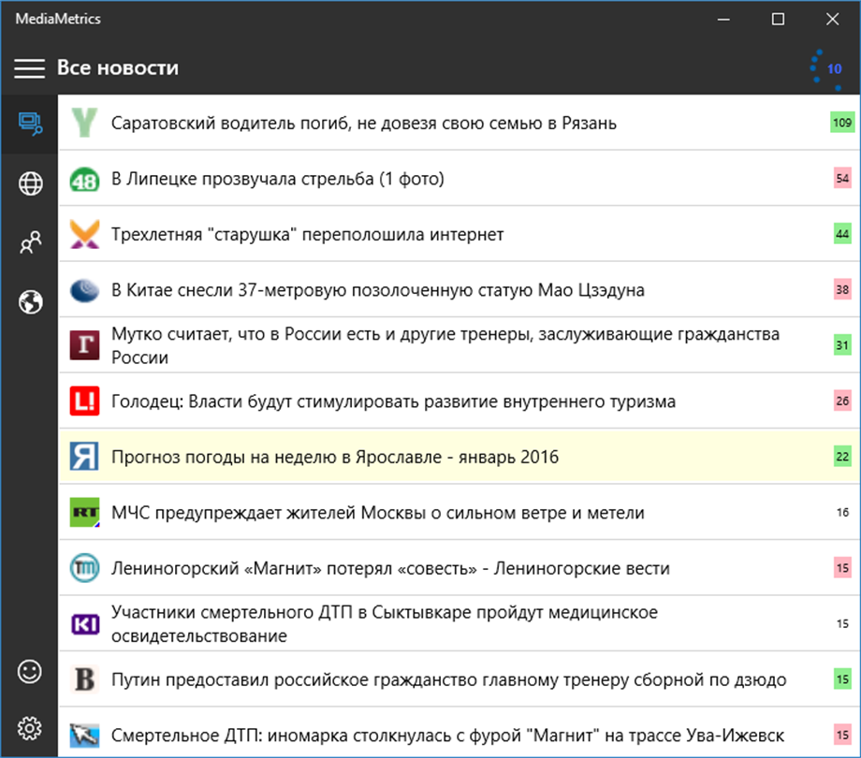
Task: Click the RT channel source logo
Action: [84, 513]
